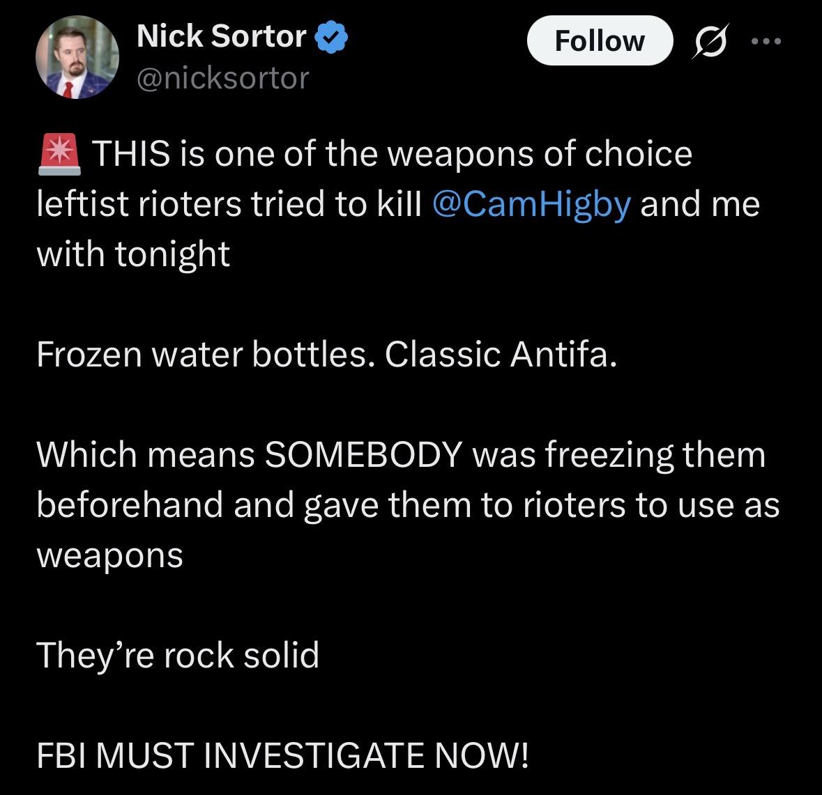This screenshot has height=795, width=822.
Task: Click the display name Nick Sortor
Action: [221, 36]
